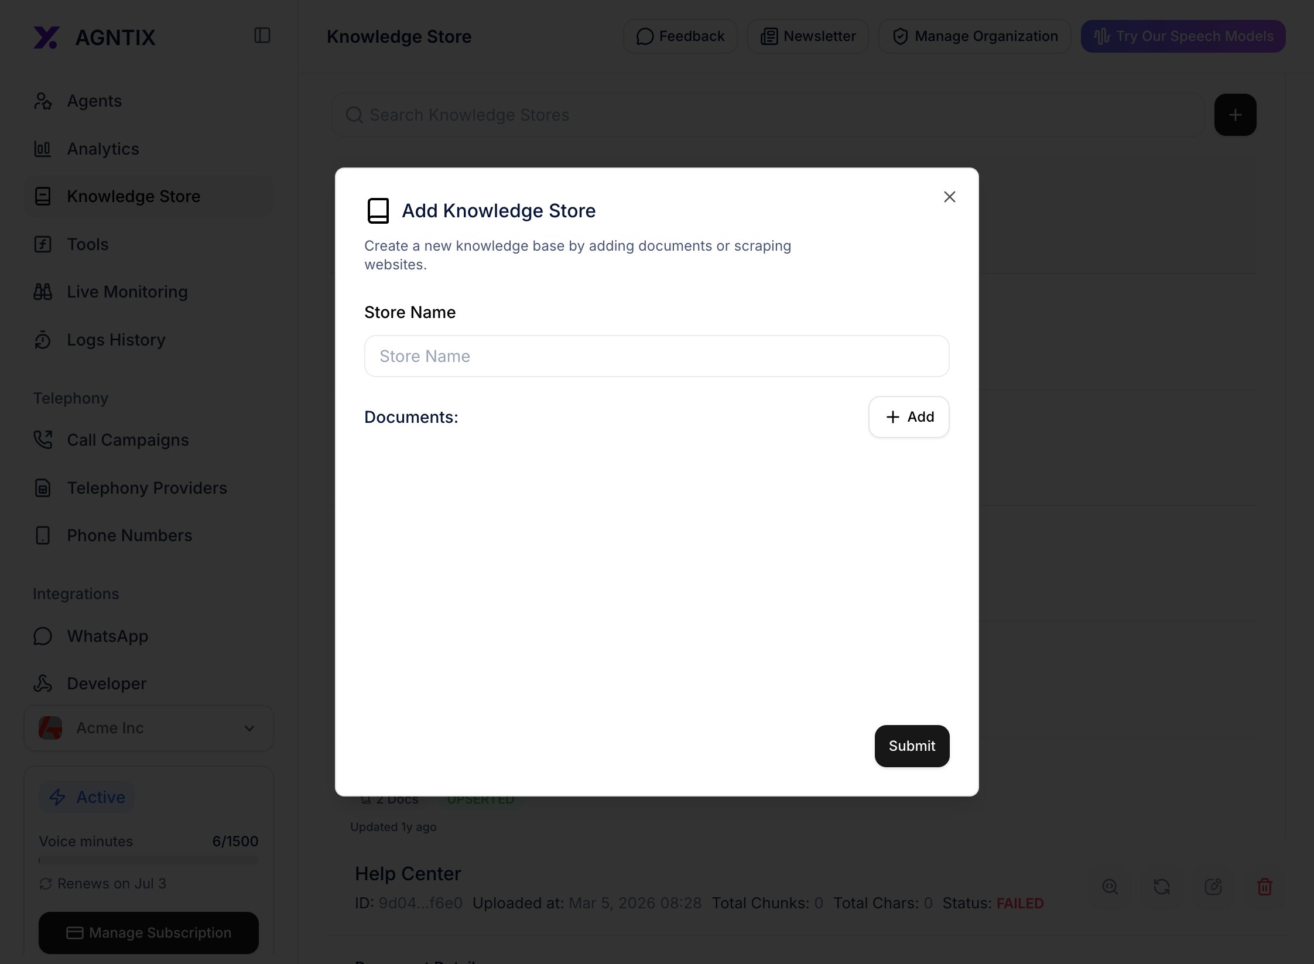The width and height of the screenshot is (1314, 964).
Task: Open Agents in the sidebar
Action: [148, 101]
